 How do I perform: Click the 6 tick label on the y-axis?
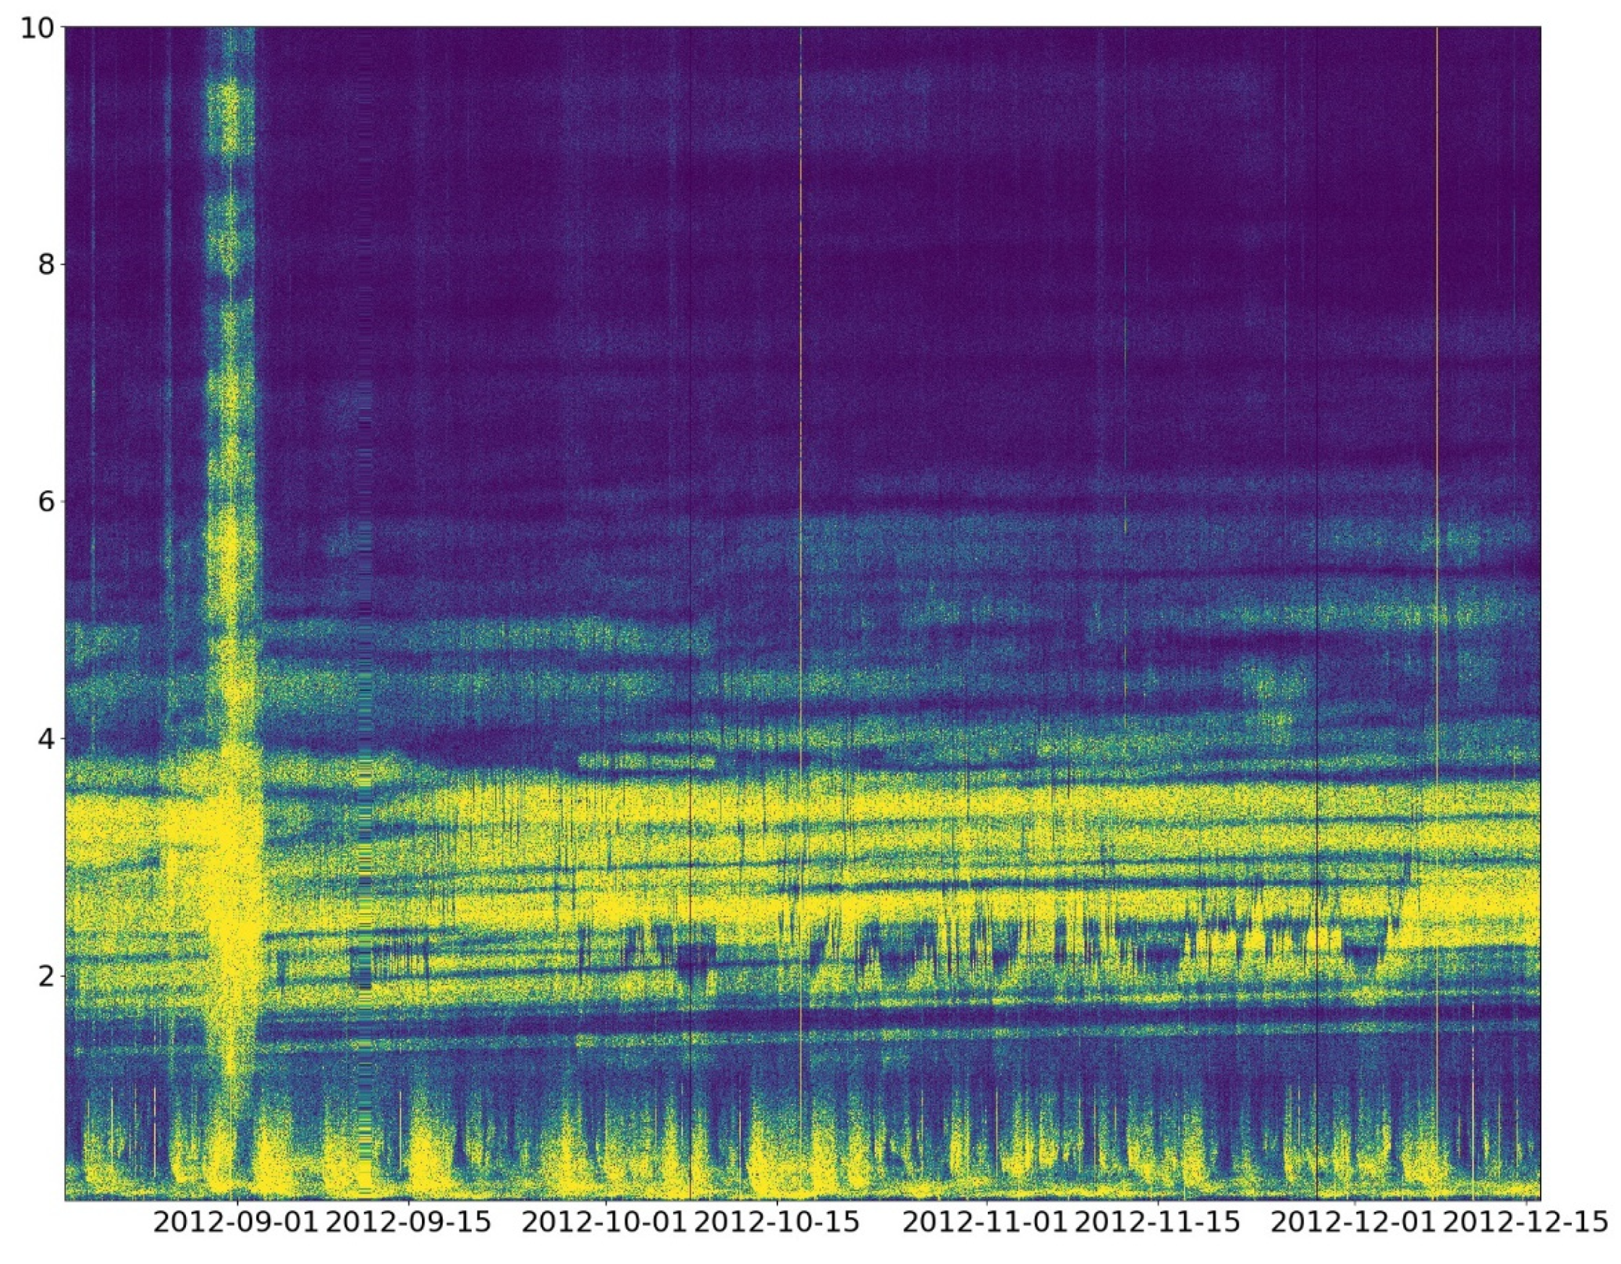(48, 501)
